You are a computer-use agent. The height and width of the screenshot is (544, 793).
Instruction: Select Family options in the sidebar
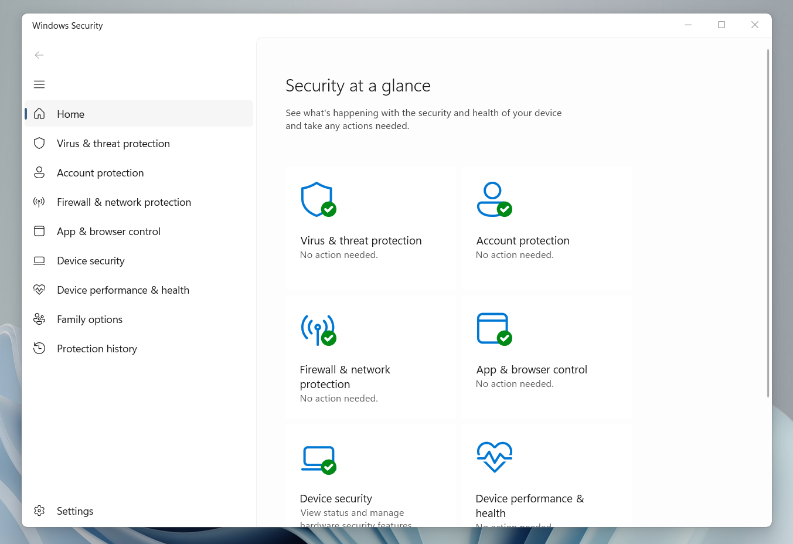click(90, 319)
